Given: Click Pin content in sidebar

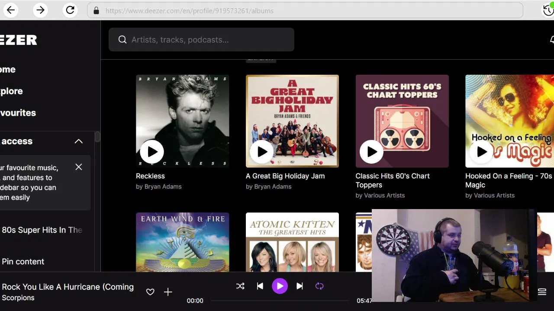Looking at the screenshot, I should coord(23,261).
